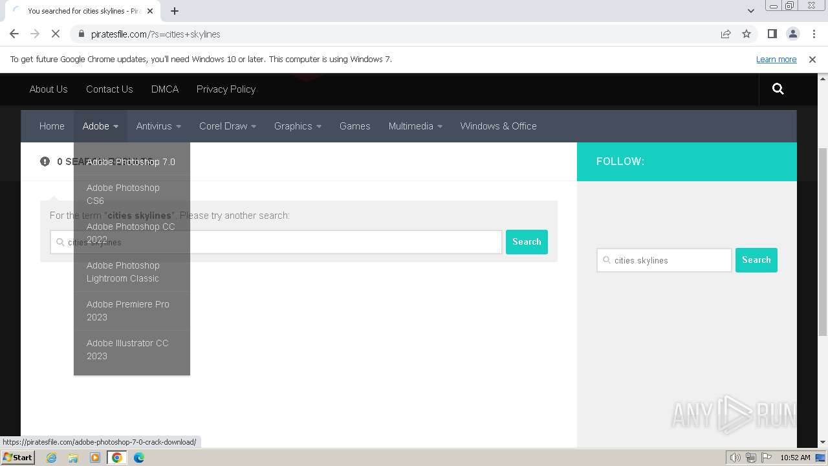Open Microsoft Edge from taskbar
828x466 pixels.
[138, 458]
